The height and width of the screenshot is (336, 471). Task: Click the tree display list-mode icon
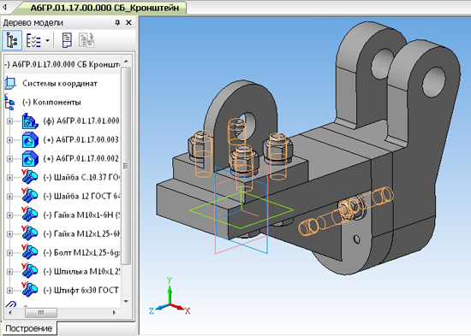pos(33,40)
